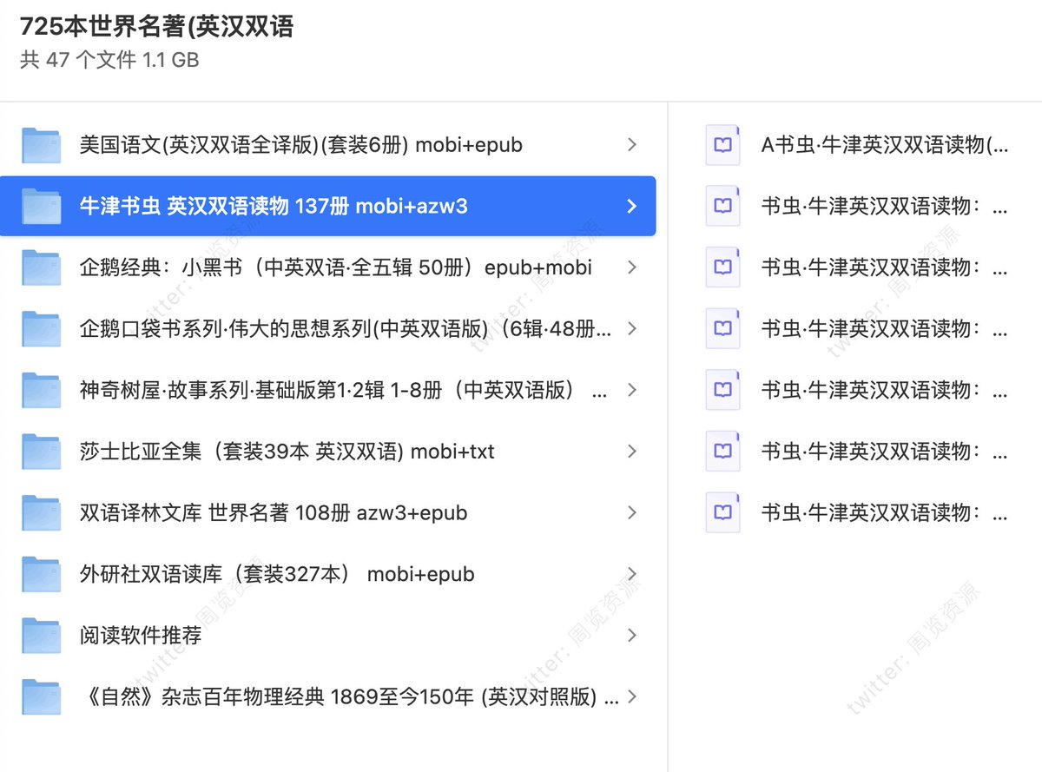Open 外研社双语读库（套装327本） name
Image resolution: width=1042 pixels, height=772 pixels.
pyautogui.click(x=277, y=574)
